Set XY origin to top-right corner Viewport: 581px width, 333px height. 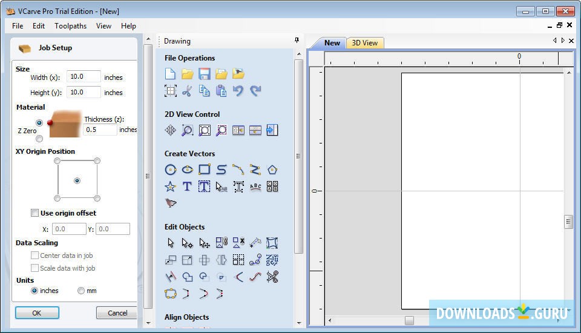click(97, 160)
